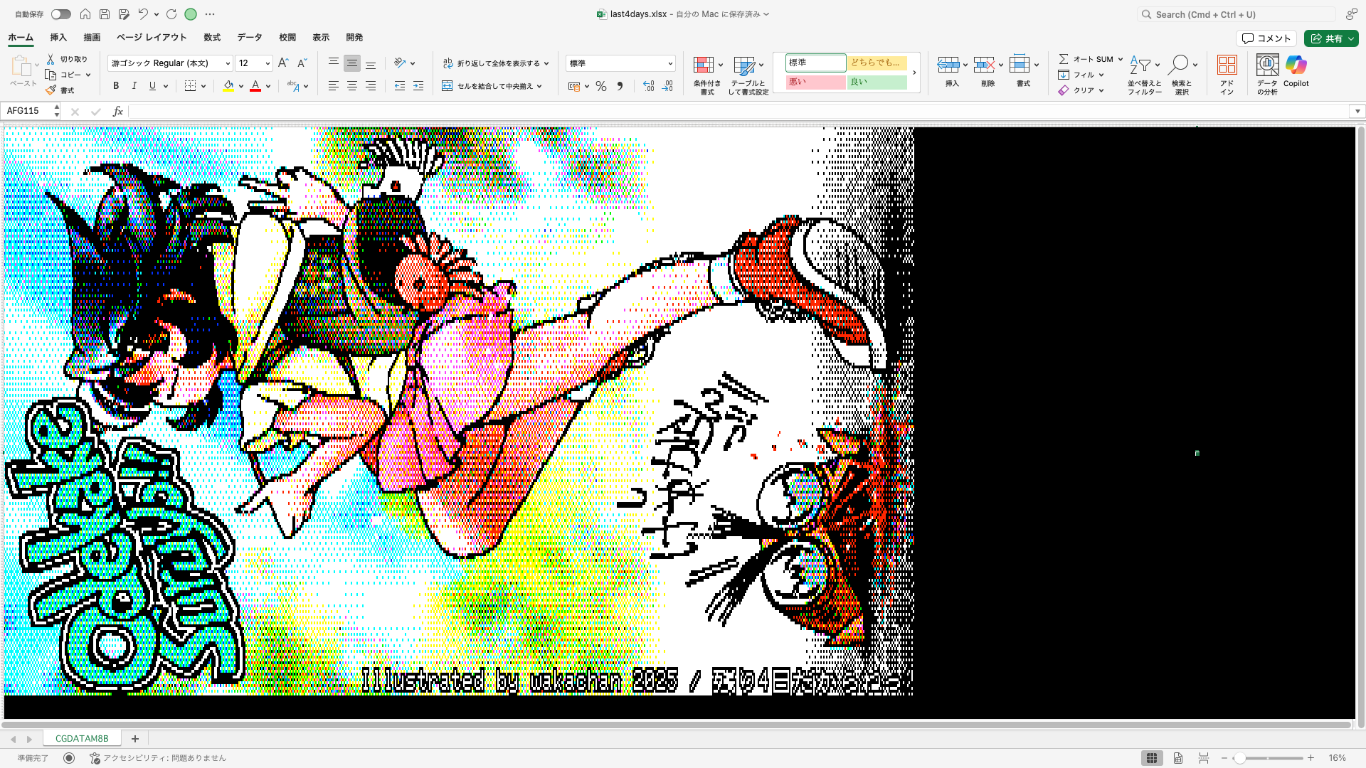Open the Page Layout (ページ レイアウト) tab
The width and height of the screenshot is (1366, 768).
coord(152,38)
